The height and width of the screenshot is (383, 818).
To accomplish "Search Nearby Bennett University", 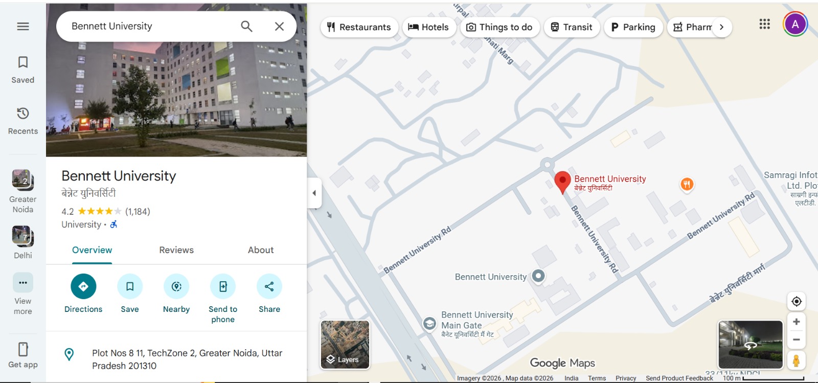I will click(176, 294).
